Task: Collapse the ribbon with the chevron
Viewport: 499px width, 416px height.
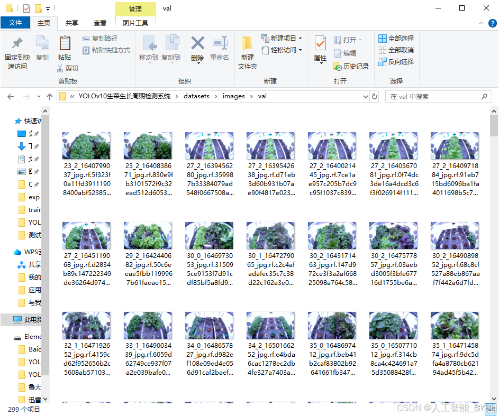Action: [481, 23]
